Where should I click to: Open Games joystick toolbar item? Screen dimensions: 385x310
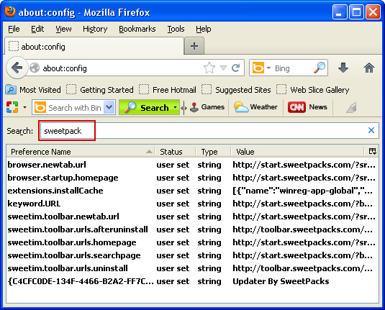click(x=207, y=107)
